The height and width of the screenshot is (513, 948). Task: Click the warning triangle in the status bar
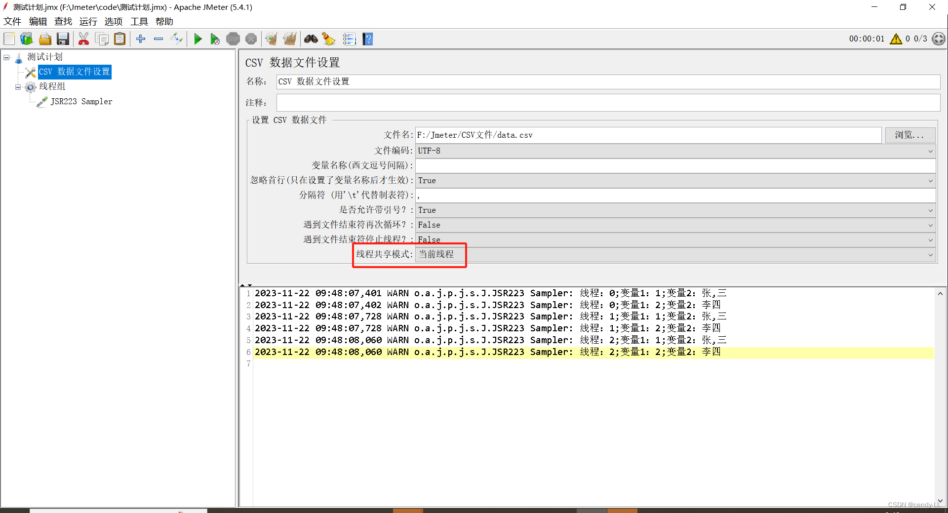[x=896, y=39]
